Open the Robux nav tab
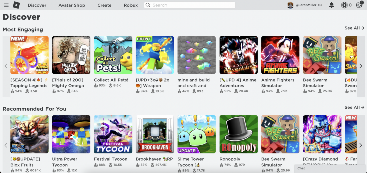The width and height of the screenshot is (367, 173). [x=131, y=5]
